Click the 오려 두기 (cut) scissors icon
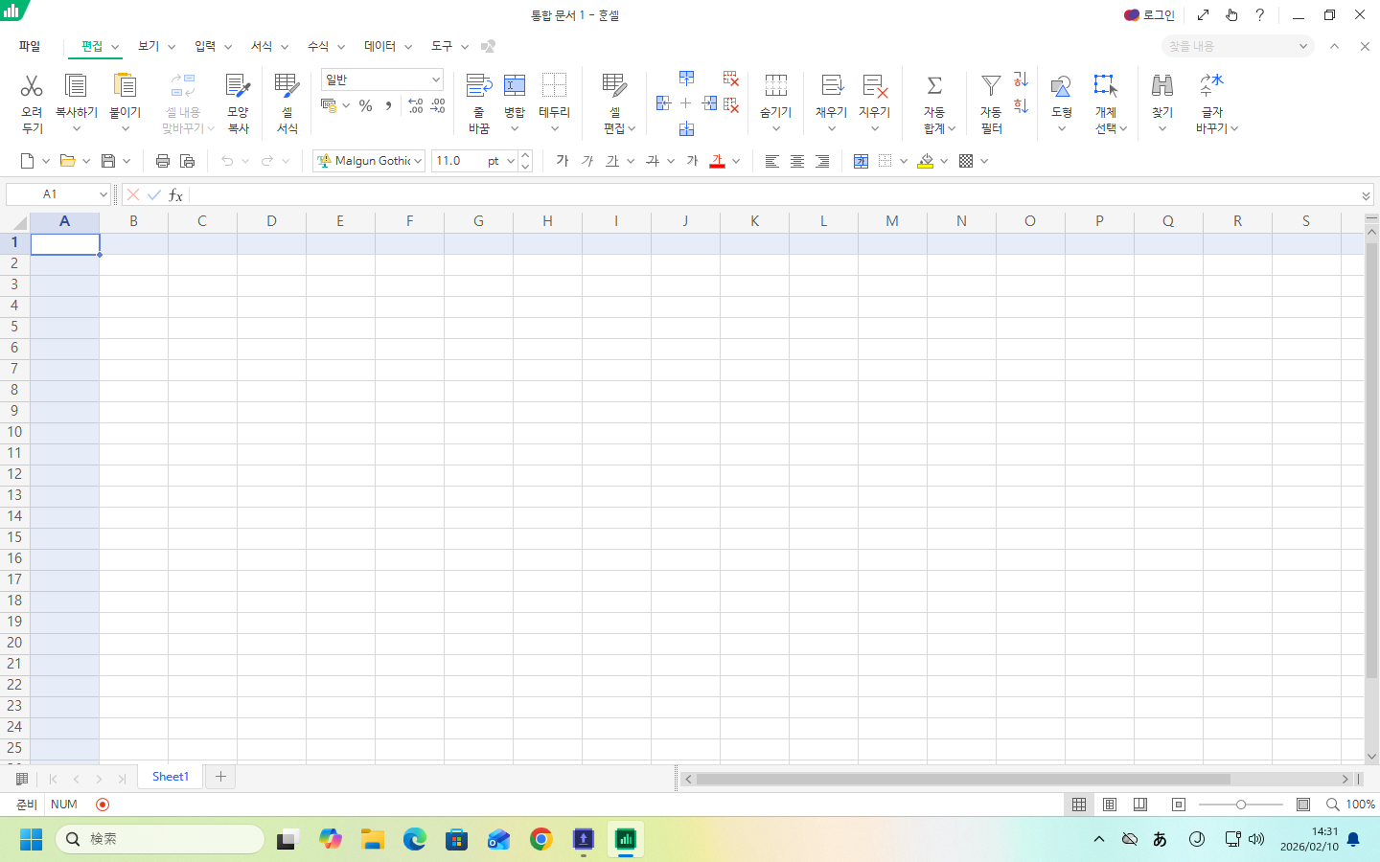Viewport: 1380px width, 862px height. click(32, 86)
